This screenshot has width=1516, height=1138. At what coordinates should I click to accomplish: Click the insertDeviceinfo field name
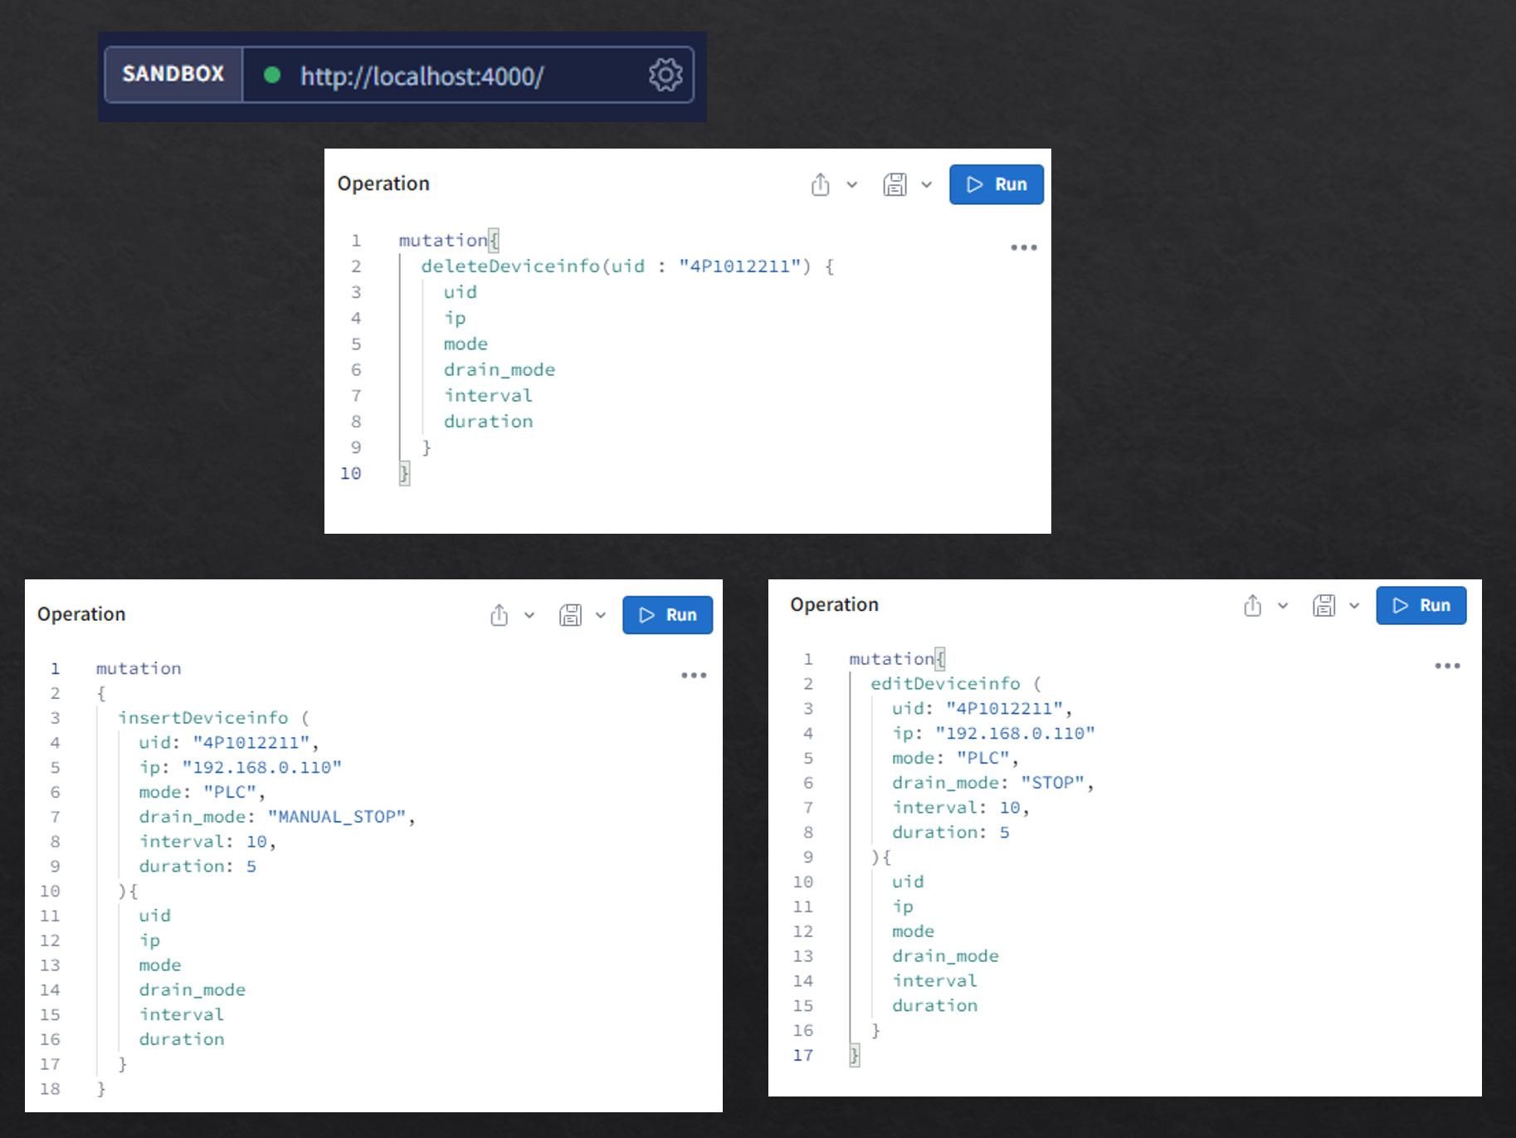pyautogui.click(x=203, y=717)
